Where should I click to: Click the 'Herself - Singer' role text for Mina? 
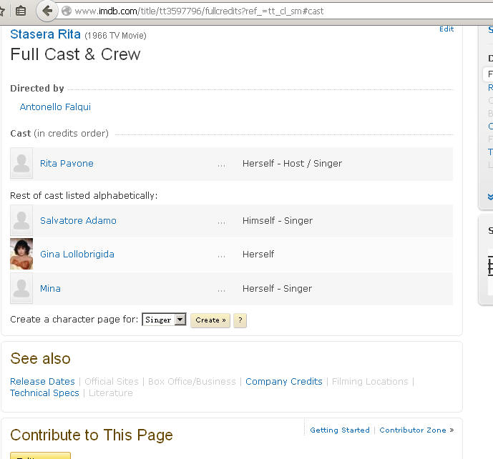tap(278, 288)
